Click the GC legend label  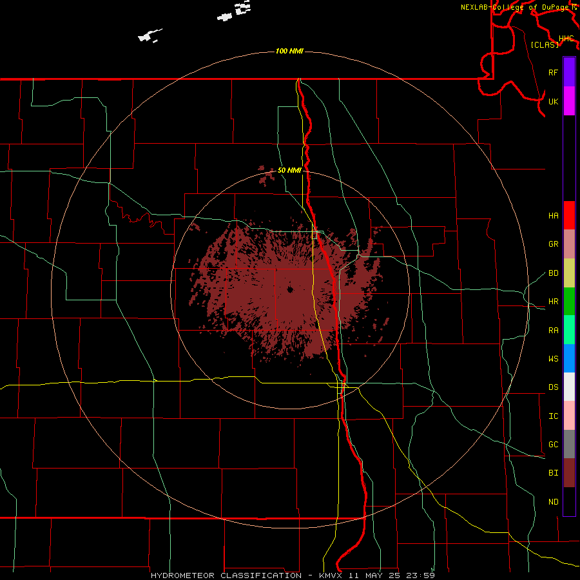[554, 445]
